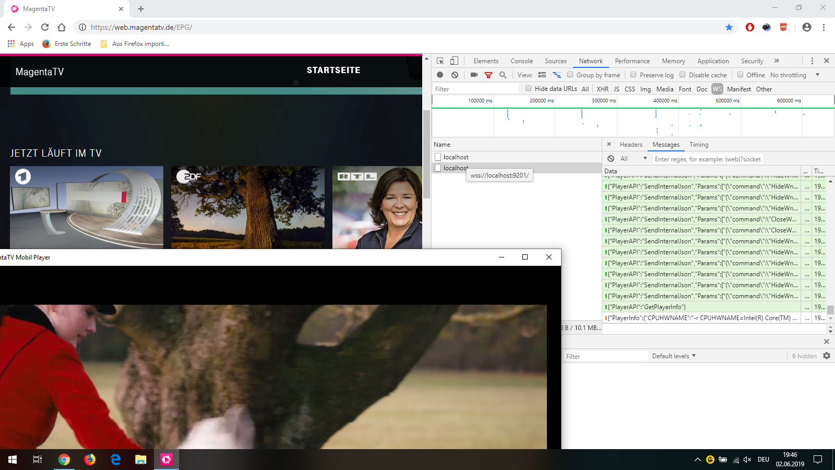This screenshot has height=470, width=835.
Task: Open DevTools three-dot customize menu
Action: point(812,61)
